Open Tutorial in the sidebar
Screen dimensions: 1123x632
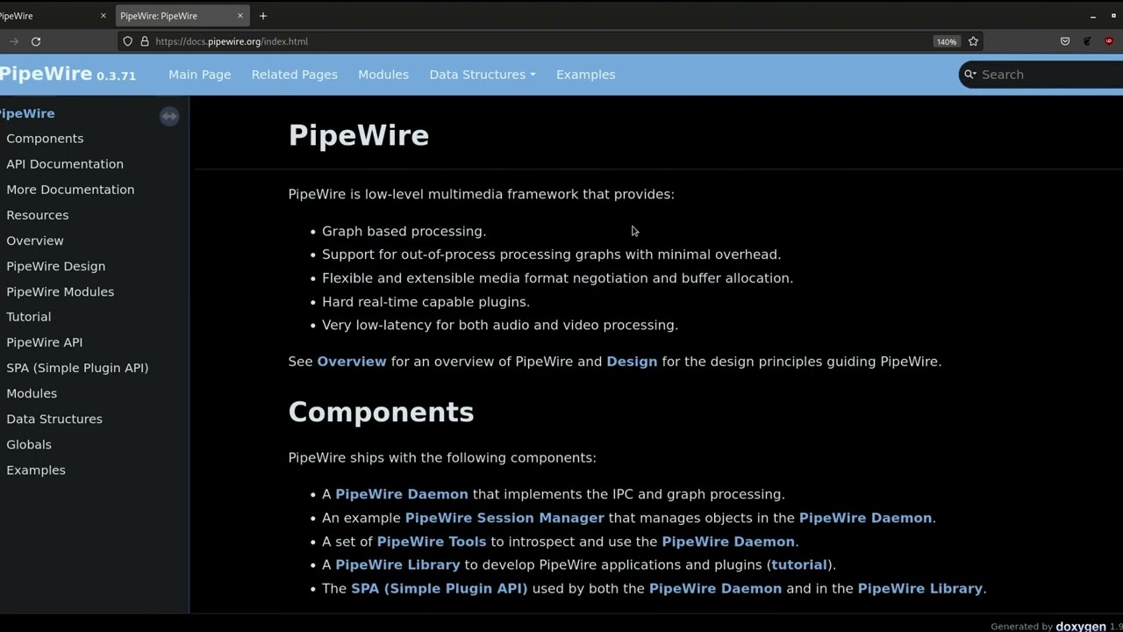28,317
